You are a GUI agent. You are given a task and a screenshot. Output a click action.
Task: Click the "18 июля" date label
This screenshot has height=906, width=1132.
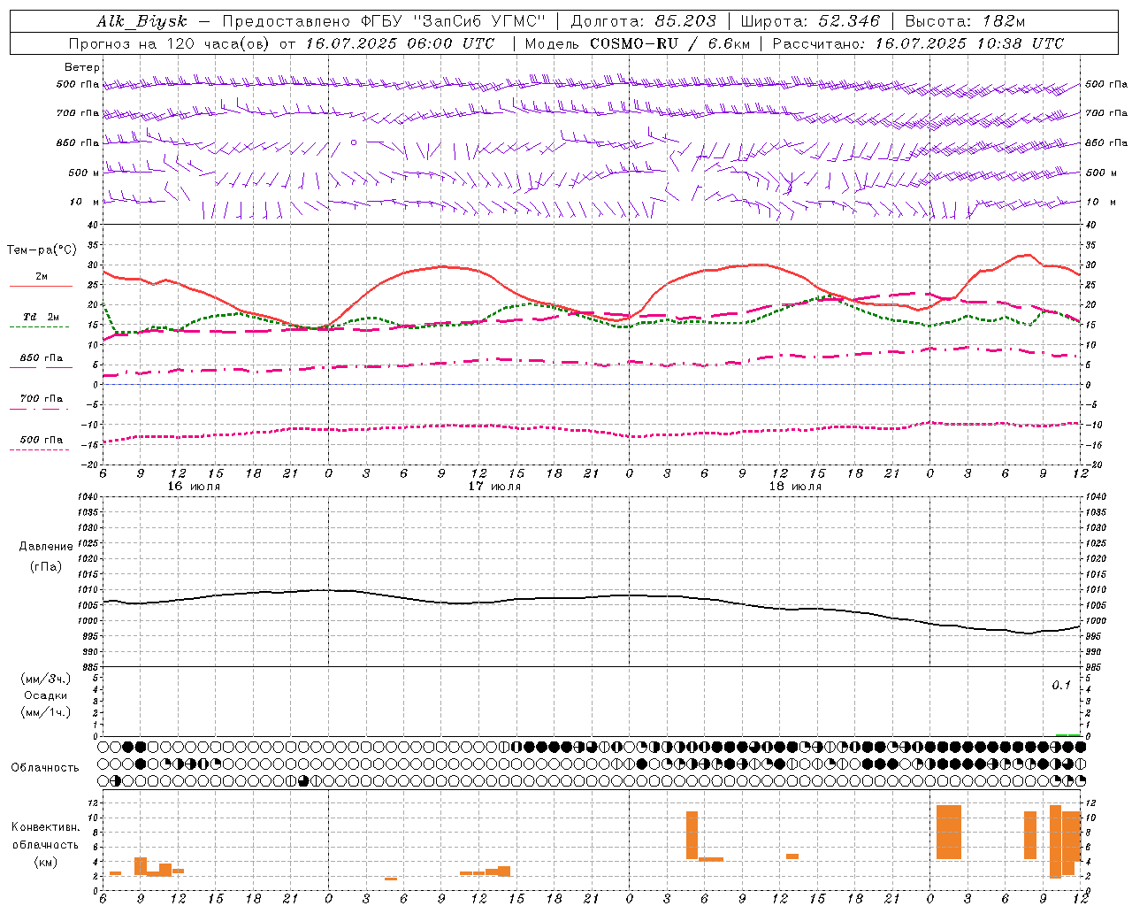pyautogui.click(x=795, y=487)
